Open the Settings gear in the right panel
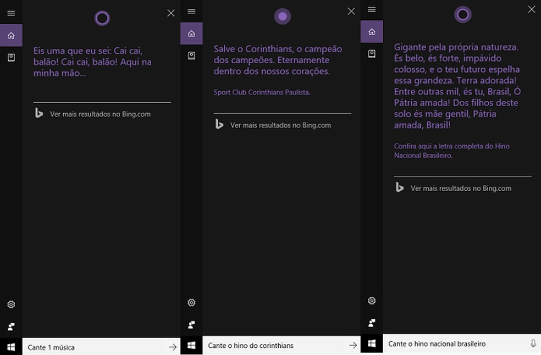This screenshot has height=355, width=541. point(372,300)
